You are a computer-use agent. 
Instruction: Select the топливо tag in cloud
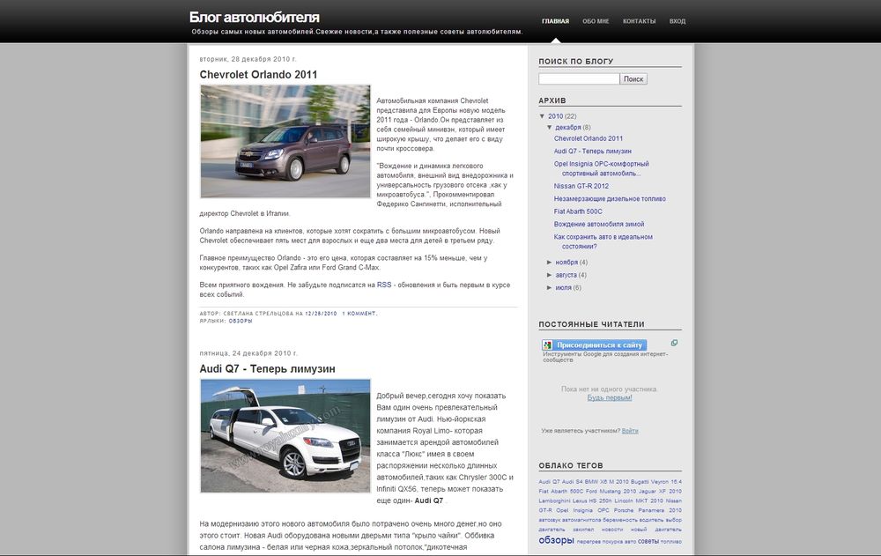(x=670, y=542)
